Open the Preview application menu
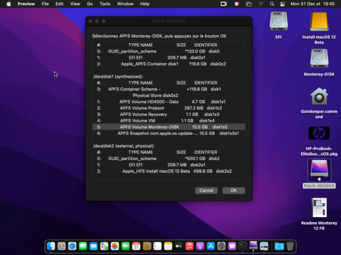 pyautogui.click(x=26, y=4)
